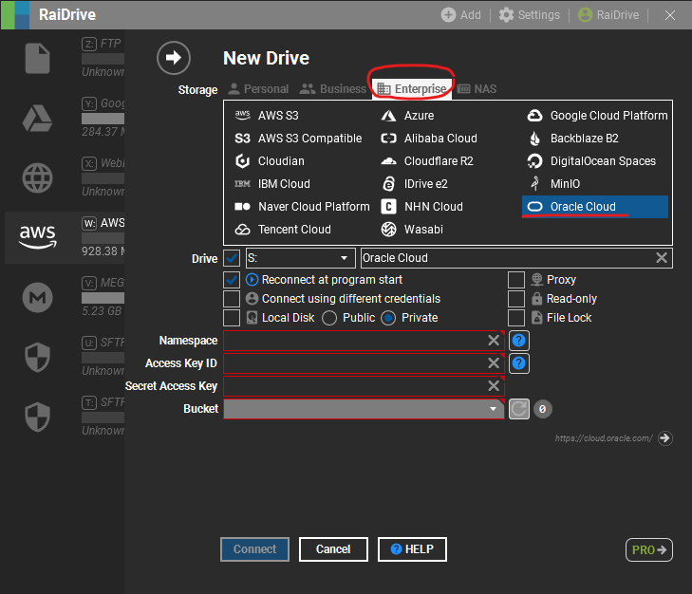Click the back arrow next to New Drive
The width and height of the screenshot is (692, 594).
pyautogui.click(x=173, y=58)
